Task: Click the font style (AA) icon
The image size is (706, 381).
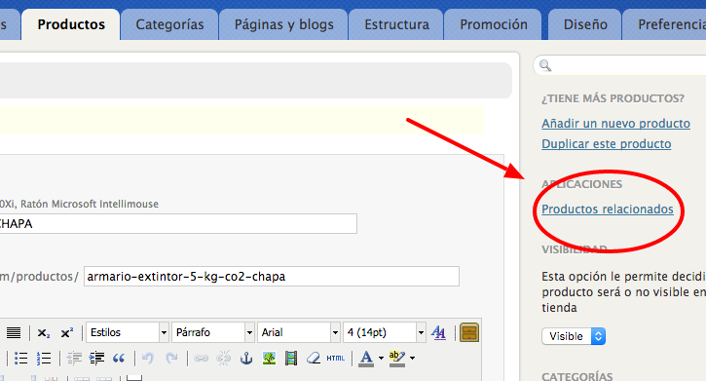Action: [x=438, y=333]
